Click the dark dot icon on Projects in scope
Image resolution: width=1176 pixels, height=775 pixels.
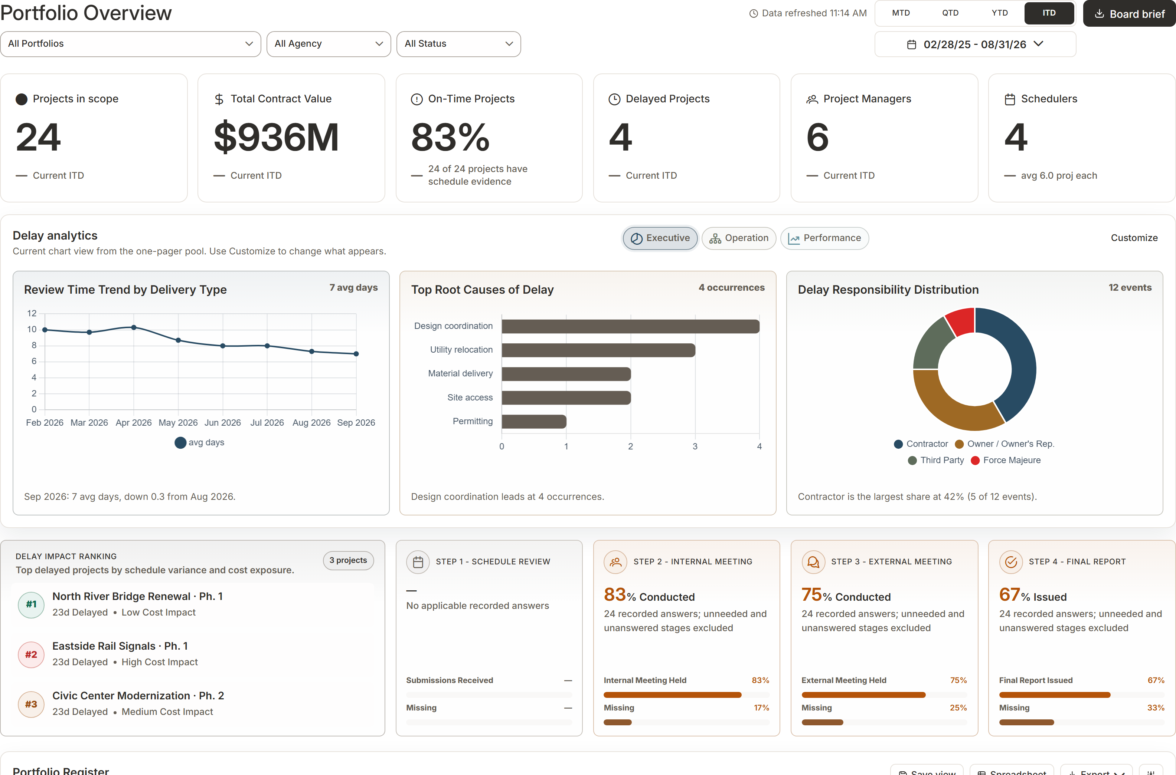tap(21, 99)
